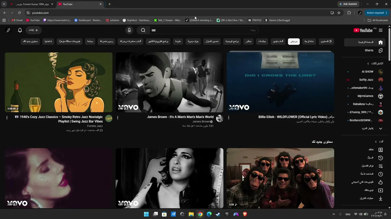The width and height of the screenshot is (391, 219).
Task: Select the Music (موسيقى) filter chip
Action: (294, 41)
